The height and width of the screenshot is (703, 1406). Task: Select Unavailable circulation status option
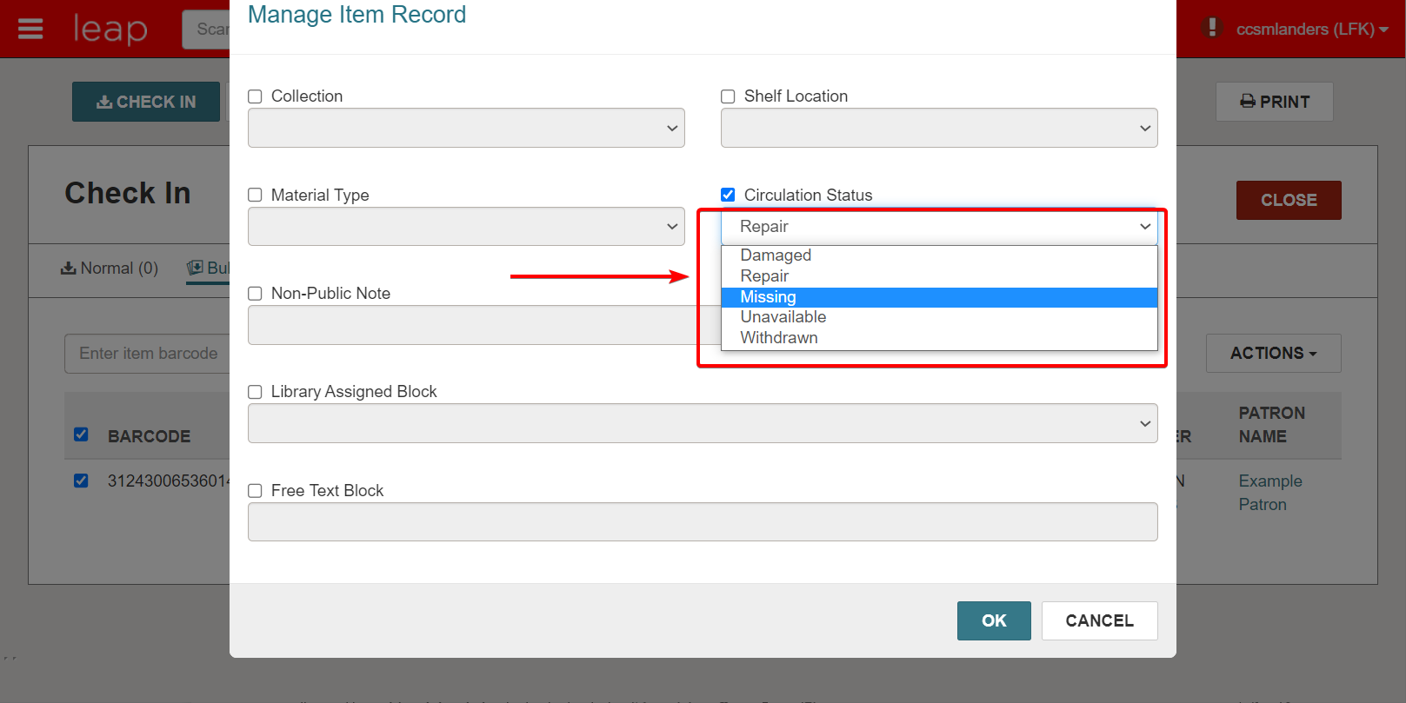783,317
